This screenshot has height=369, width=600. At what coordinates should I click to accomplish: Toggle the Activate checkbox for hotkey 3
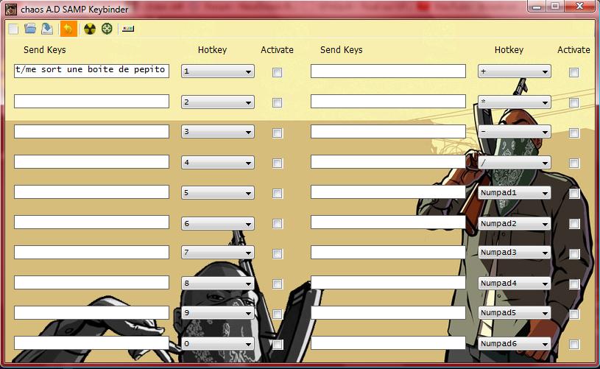[277, 133]
